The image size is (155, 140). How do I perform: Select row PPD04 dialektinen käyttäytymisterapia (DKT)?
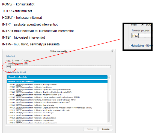point(40,92)
